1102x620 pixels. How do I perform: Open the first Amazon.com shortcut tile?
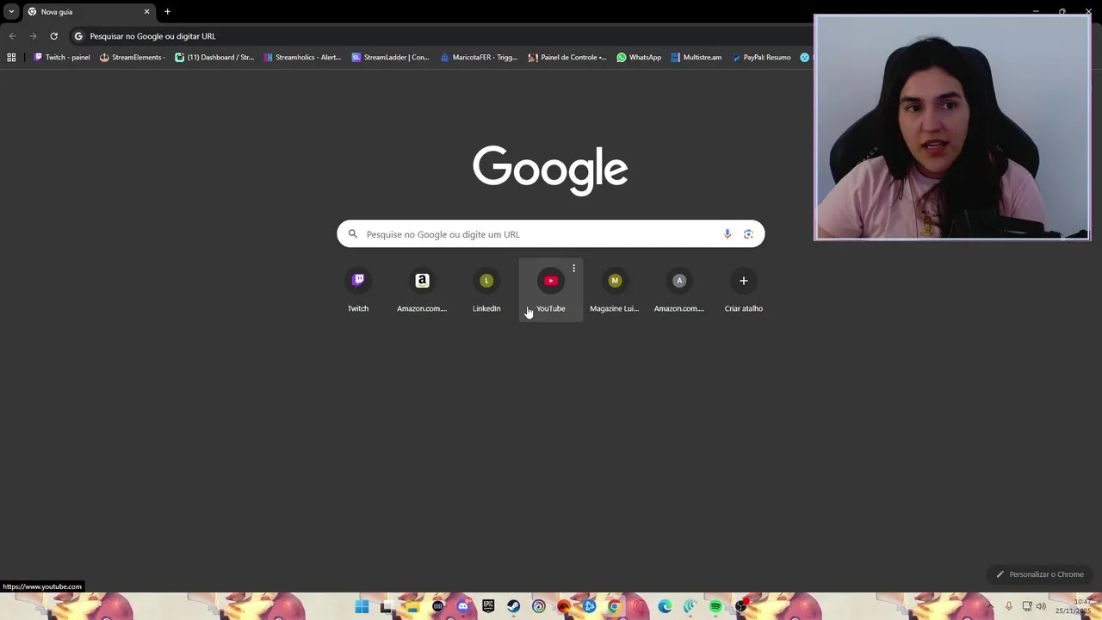click(x=422, y=290)
